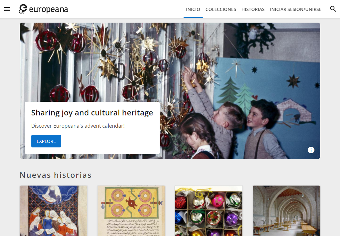This screenshot has width=340, height=236.
Task: Open the arched library hall story card
Action: (286, 210)
